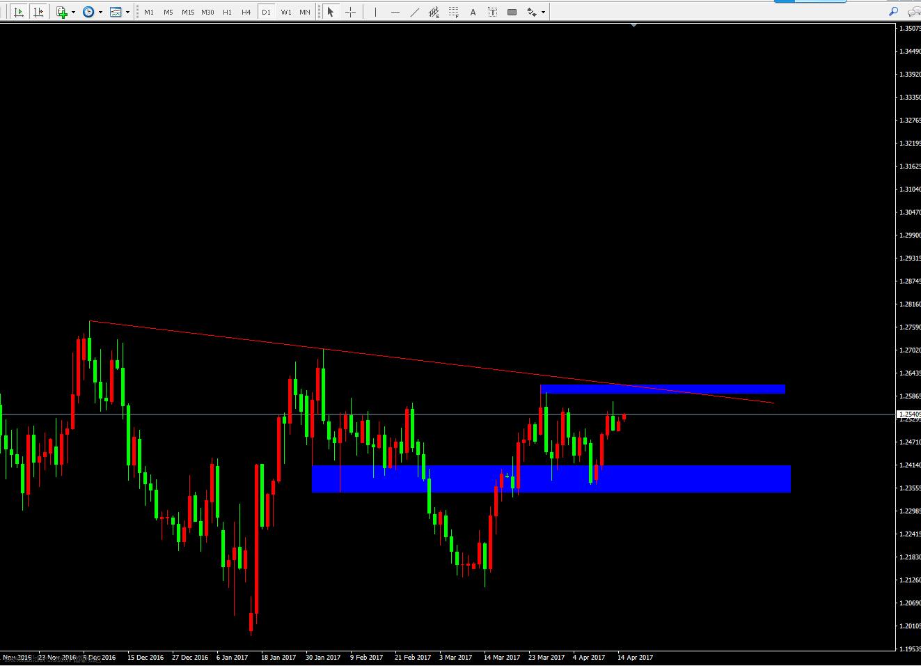Switch to H4 timeframe
Image resolution: width=921 pixels, height=666 pixels.
coord(246,12)
